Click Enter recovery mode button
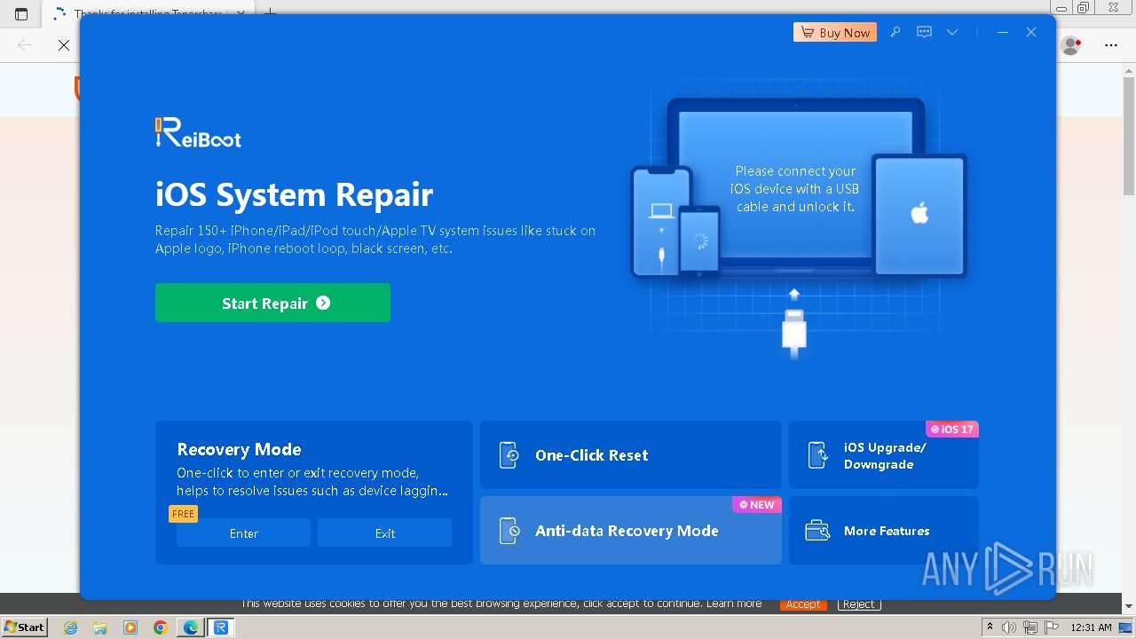This screenshot has width=1136, height=639. (243, 533)
